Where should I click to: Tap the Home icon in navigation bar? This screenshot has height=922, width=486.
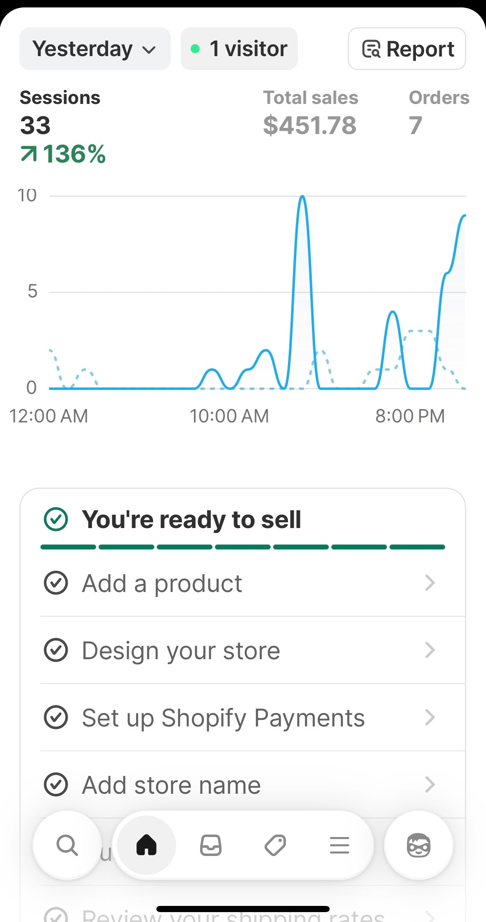coord(146,845)
